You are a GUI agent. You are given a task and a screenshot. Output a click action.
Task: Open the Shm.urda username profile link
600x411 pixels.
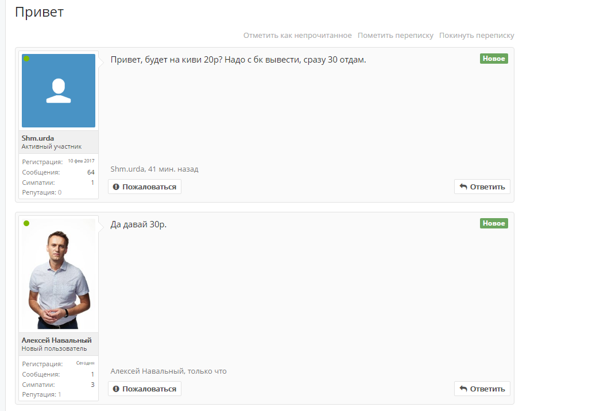(x=38, y=138)
